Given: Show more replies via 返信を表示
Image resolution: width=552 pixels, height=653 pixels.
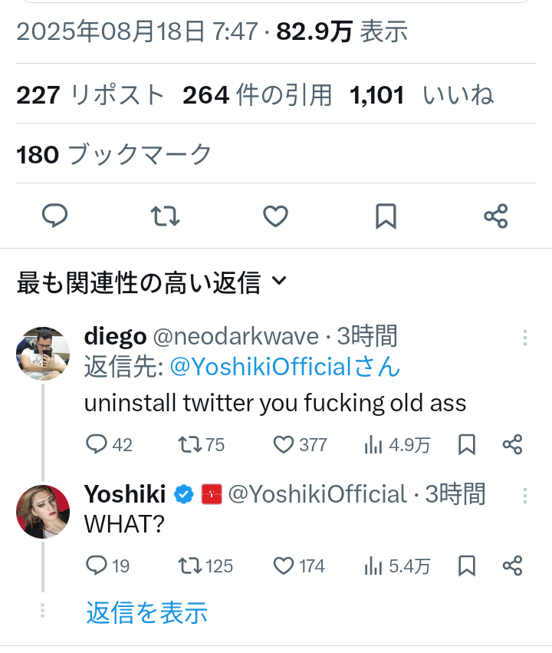Looking at the screenshot, I should click(146, 612).
